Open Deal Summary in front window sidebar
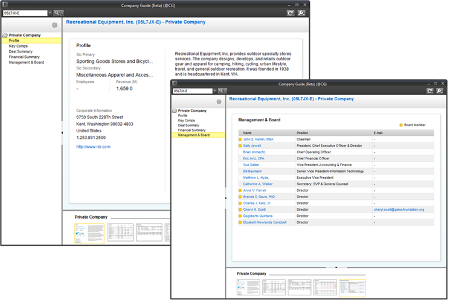450x302 pixels. [x=188, y=125]
